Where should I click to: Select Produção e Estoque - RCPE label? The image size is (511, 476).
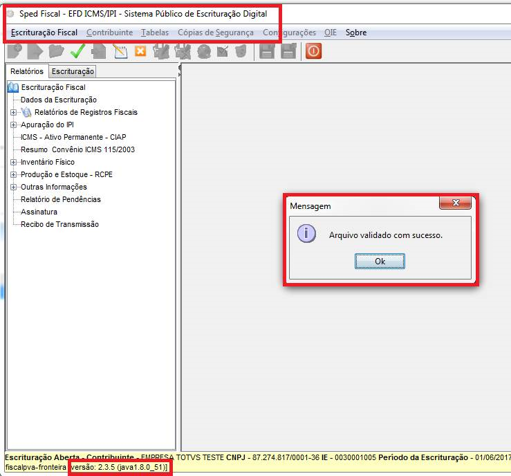(66, 175)
